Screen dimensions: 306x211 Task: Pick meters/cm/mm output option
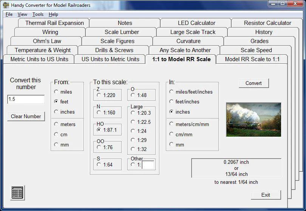pyautogui.click(x=172, y=124)
